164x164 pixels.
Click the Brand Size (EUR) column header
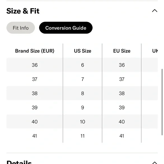click(35, 51)
